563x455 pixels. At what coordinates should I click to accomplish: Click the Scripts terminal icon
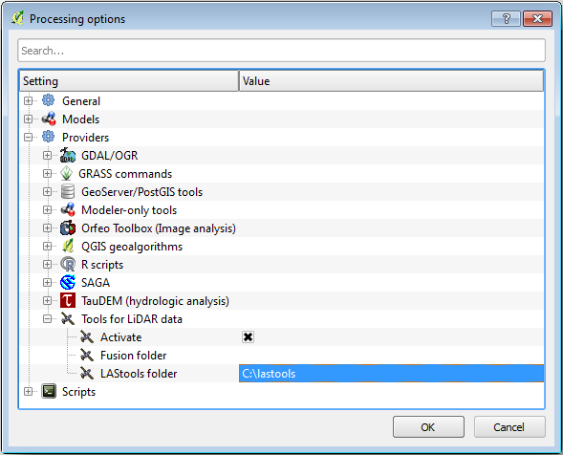[x=49, y=392]
